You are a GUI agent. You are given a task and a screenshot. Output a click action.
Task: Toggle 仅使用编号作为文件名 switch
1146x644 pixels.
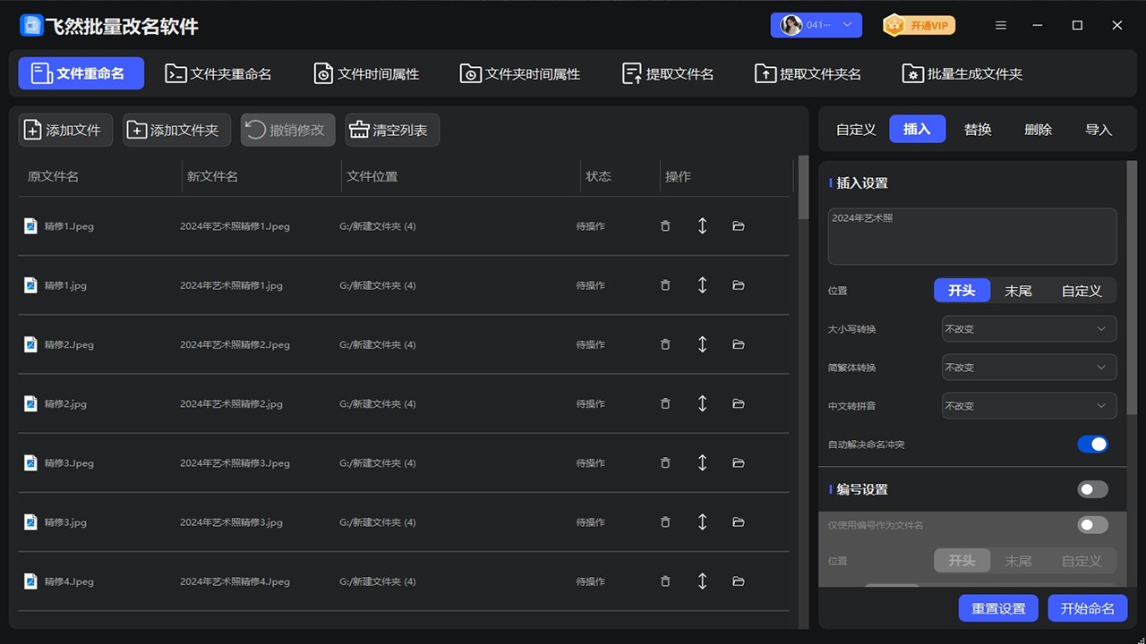(1092, 525)
